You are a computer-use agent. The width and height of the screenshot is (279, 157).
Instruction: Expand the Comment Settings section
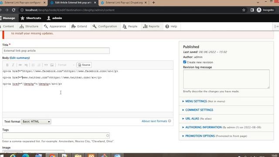199,110
